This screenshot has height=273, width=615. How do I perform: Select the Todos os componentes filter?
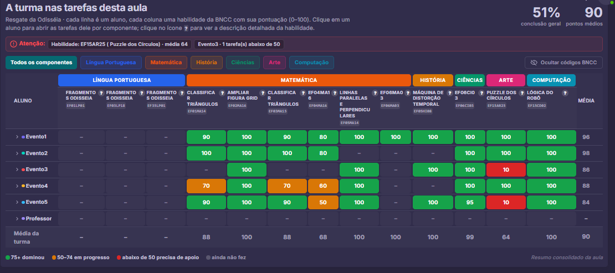coord(41,63)
